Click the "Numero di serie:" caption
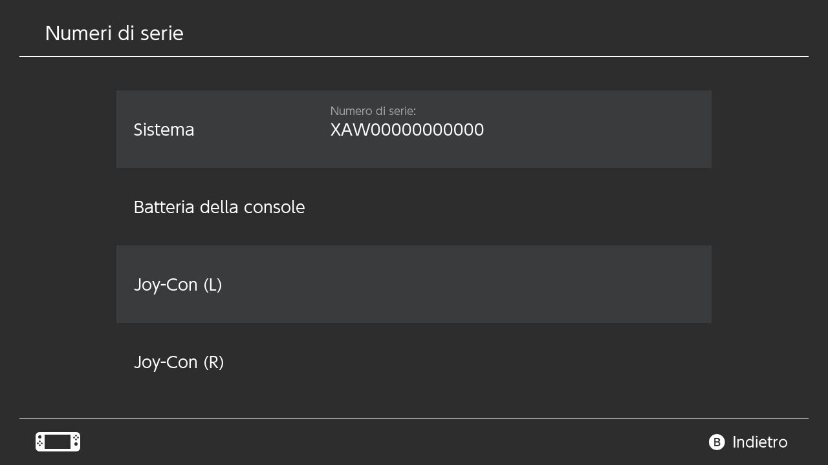Image resolution: width=828 pixels, height=465 pixels. click(x=373, y=111)
